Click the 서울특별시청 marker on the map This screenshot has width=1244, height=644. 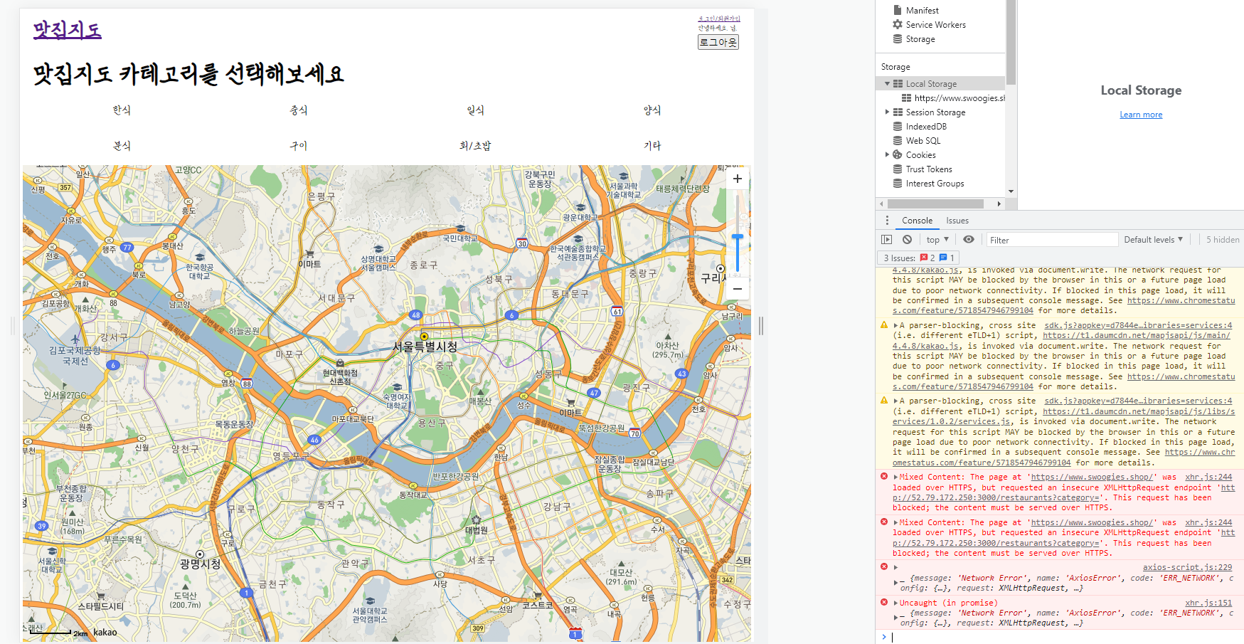(424, 336)
